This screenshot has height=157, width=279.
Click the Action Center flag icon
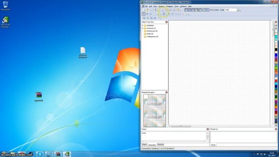[x=258, y=154]
